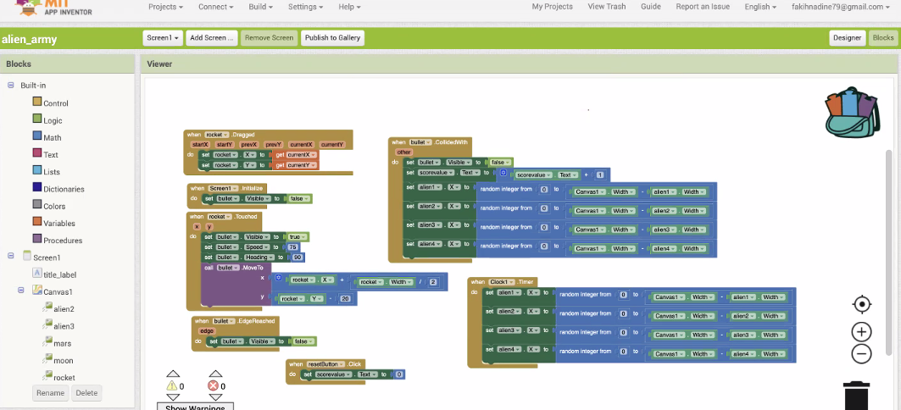Toggle the Show Warnings button
This screenshot has height=410, width=901.
tap(195, 407)
